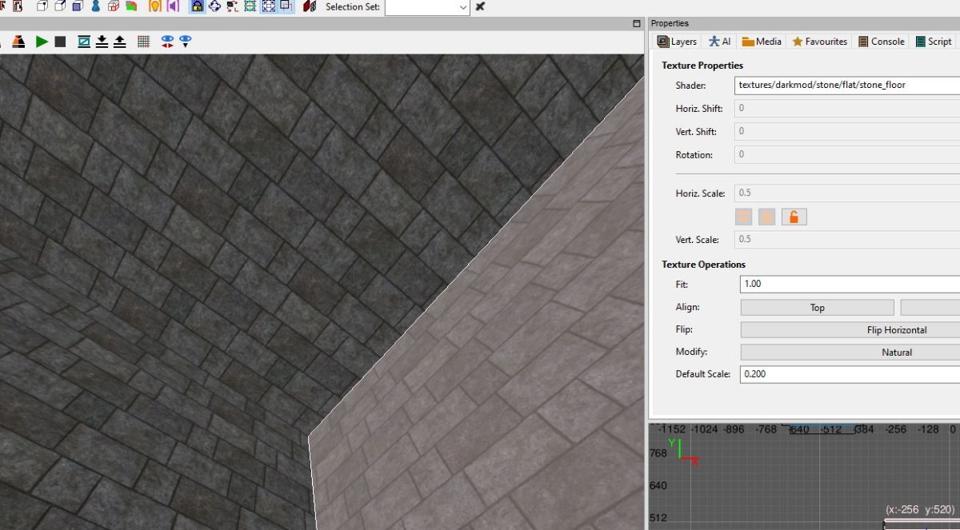Click the green play button in camera toolbar

42,42
